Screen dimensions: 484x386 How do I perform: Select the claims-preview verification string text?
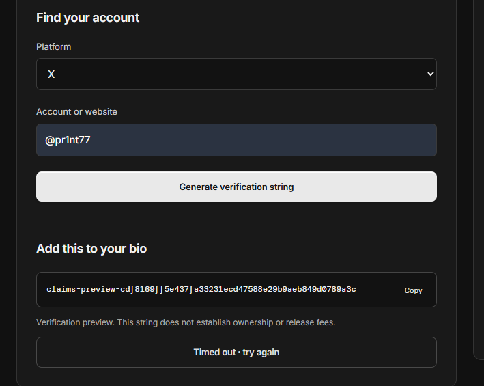click(201, 290)
